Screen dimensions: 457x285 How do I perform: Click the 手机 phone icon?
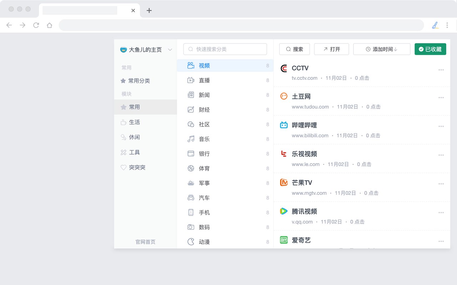[x=191, y=212]
